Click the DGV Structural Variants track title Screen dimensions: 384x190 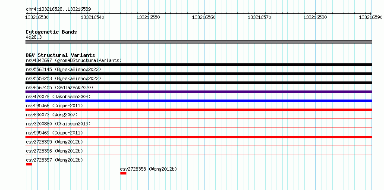[60, 55]
